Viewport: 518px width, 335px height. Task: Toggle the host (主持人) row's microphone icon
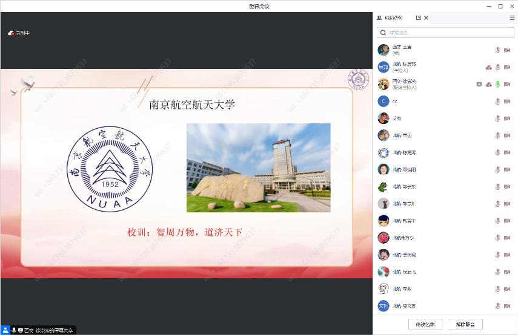tap(497, 67)
